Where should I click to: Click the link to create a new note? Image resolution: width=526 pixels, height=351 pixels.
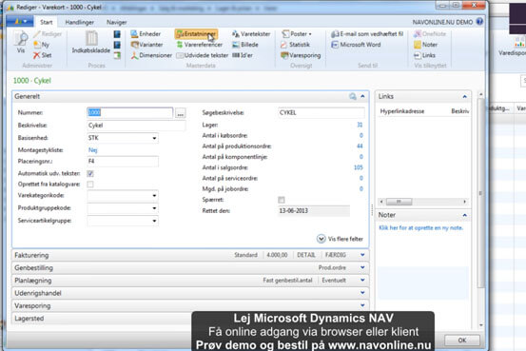pyautogui.click(x=420, y=228)
